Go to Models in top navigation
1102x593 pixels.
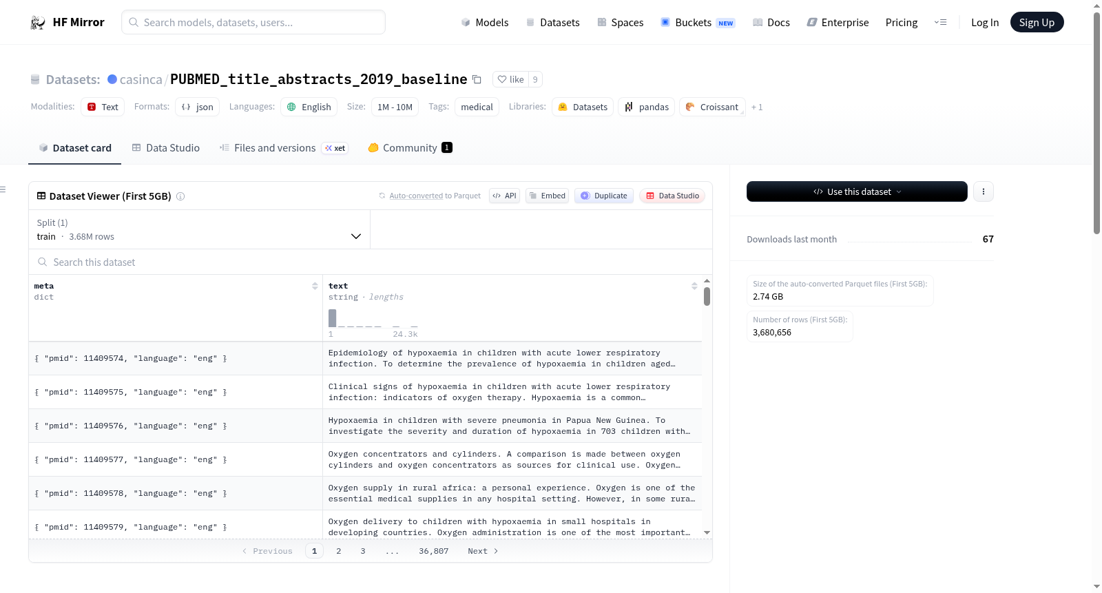[x=485, y=23]
